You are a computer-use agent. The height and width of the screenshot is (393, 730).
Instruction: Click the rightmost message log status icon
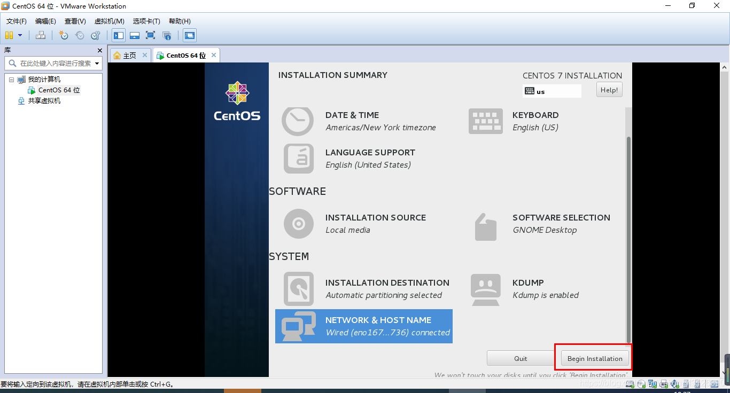point(714,383)
